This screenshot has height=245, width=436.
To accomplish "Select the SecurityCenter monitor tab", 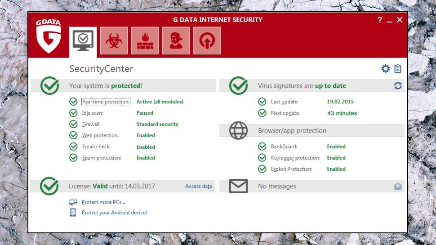I will pos(83,41).
